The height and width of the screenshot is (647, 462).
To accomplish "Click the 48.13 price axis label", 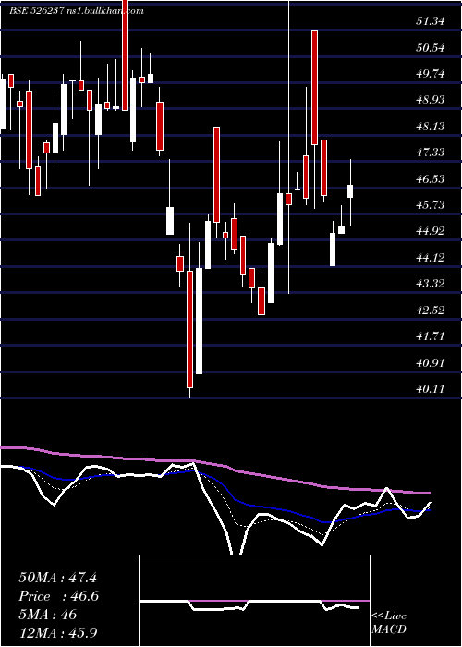I will point(431,127).
